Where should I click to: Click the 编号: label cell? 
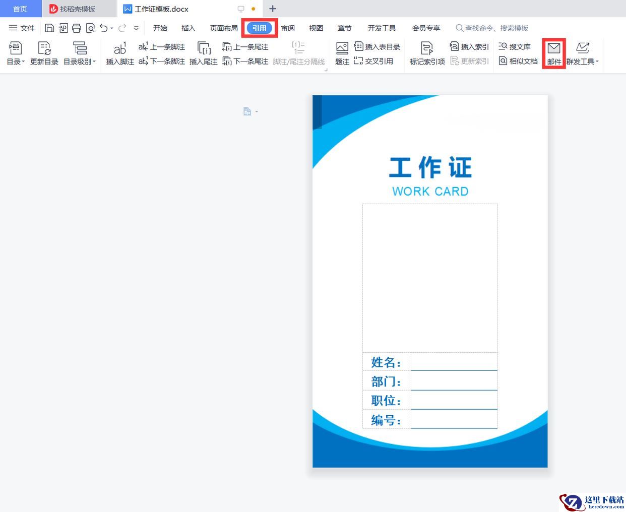[387, 419]
